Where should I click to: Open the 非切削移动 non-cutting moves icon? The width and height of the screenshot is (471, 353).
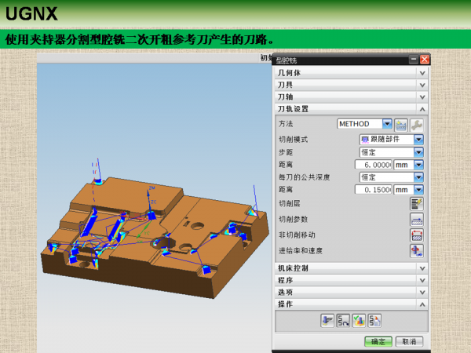417,235
